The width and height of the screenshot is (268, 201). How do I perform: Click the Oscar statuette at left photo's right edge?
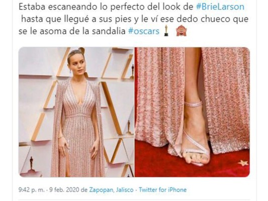point(132,71)
